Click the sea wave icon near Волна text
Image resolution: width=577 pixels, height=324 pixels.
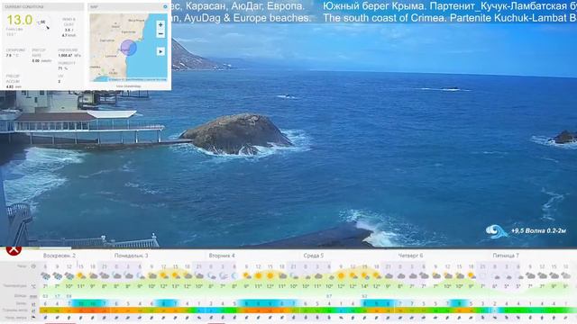pyautogui.click(x=497, y=231)
